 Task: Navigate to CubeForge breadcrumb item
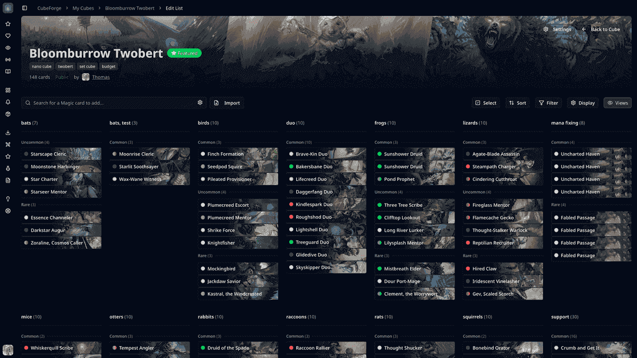pos(48,8)
